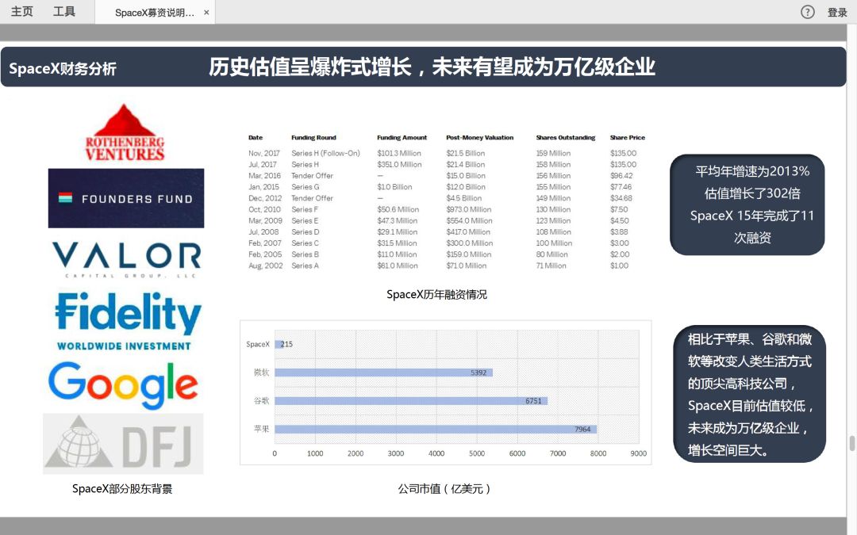Screen dimensions: 857x535
Task: Click the caption SpaceX部分股东背景
Action: (x=122, y=488)
